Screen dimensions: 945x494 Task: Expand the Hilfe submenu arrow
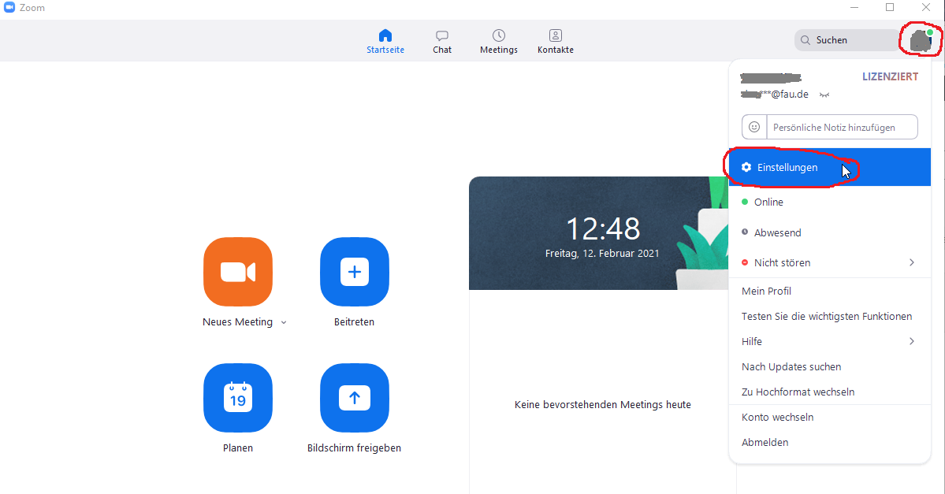coord(912,341)
